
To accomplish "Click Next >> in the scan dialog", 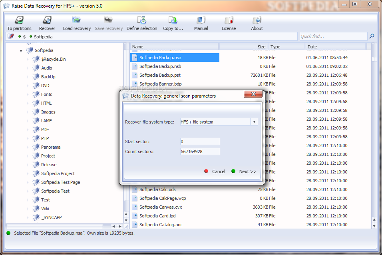I will [244, 171].
